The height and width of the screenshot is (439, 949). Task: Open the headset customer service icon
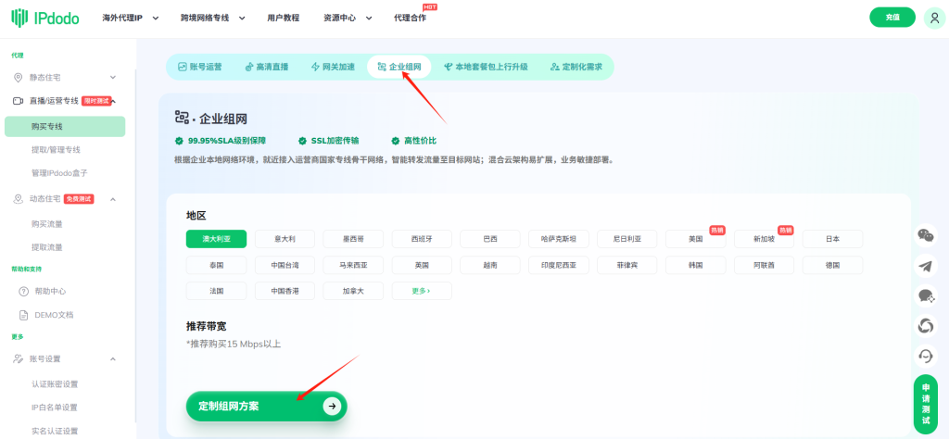point(926,357)
